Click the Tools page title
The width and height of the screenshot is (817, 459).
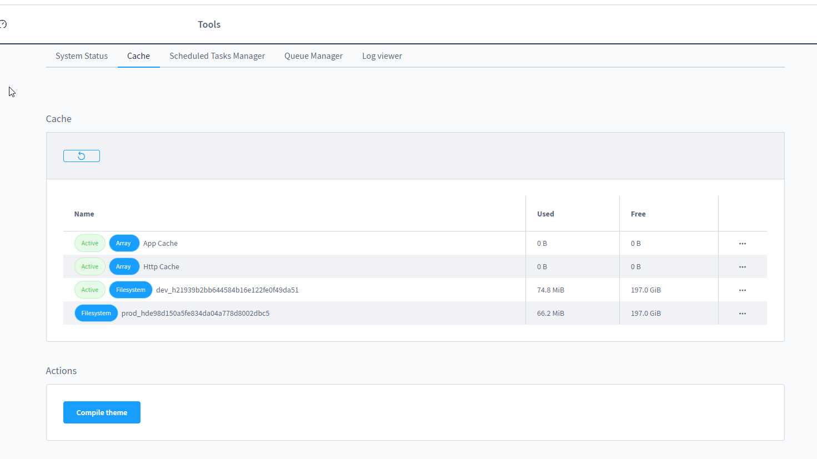[x=209, y=24]
